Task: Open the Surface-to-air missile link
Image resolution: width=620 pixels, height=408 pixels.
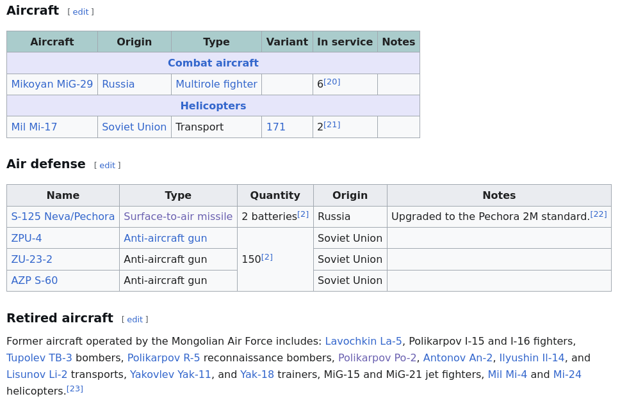Action: pos(178,216)
